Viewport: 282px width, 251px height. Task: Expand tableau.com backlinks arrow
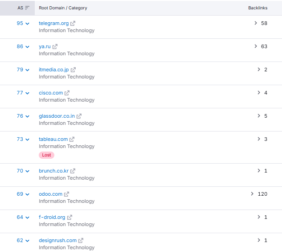pyautogui.click(x=259, y=139)
